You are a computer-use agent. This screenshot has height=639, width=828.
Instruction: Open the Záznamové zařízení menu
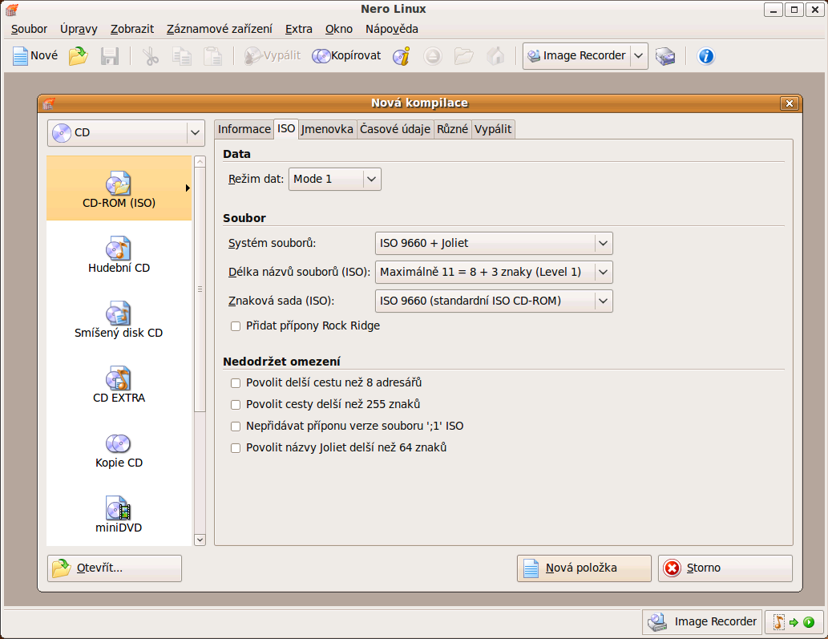pyautogui.click(x=219, y=29)
